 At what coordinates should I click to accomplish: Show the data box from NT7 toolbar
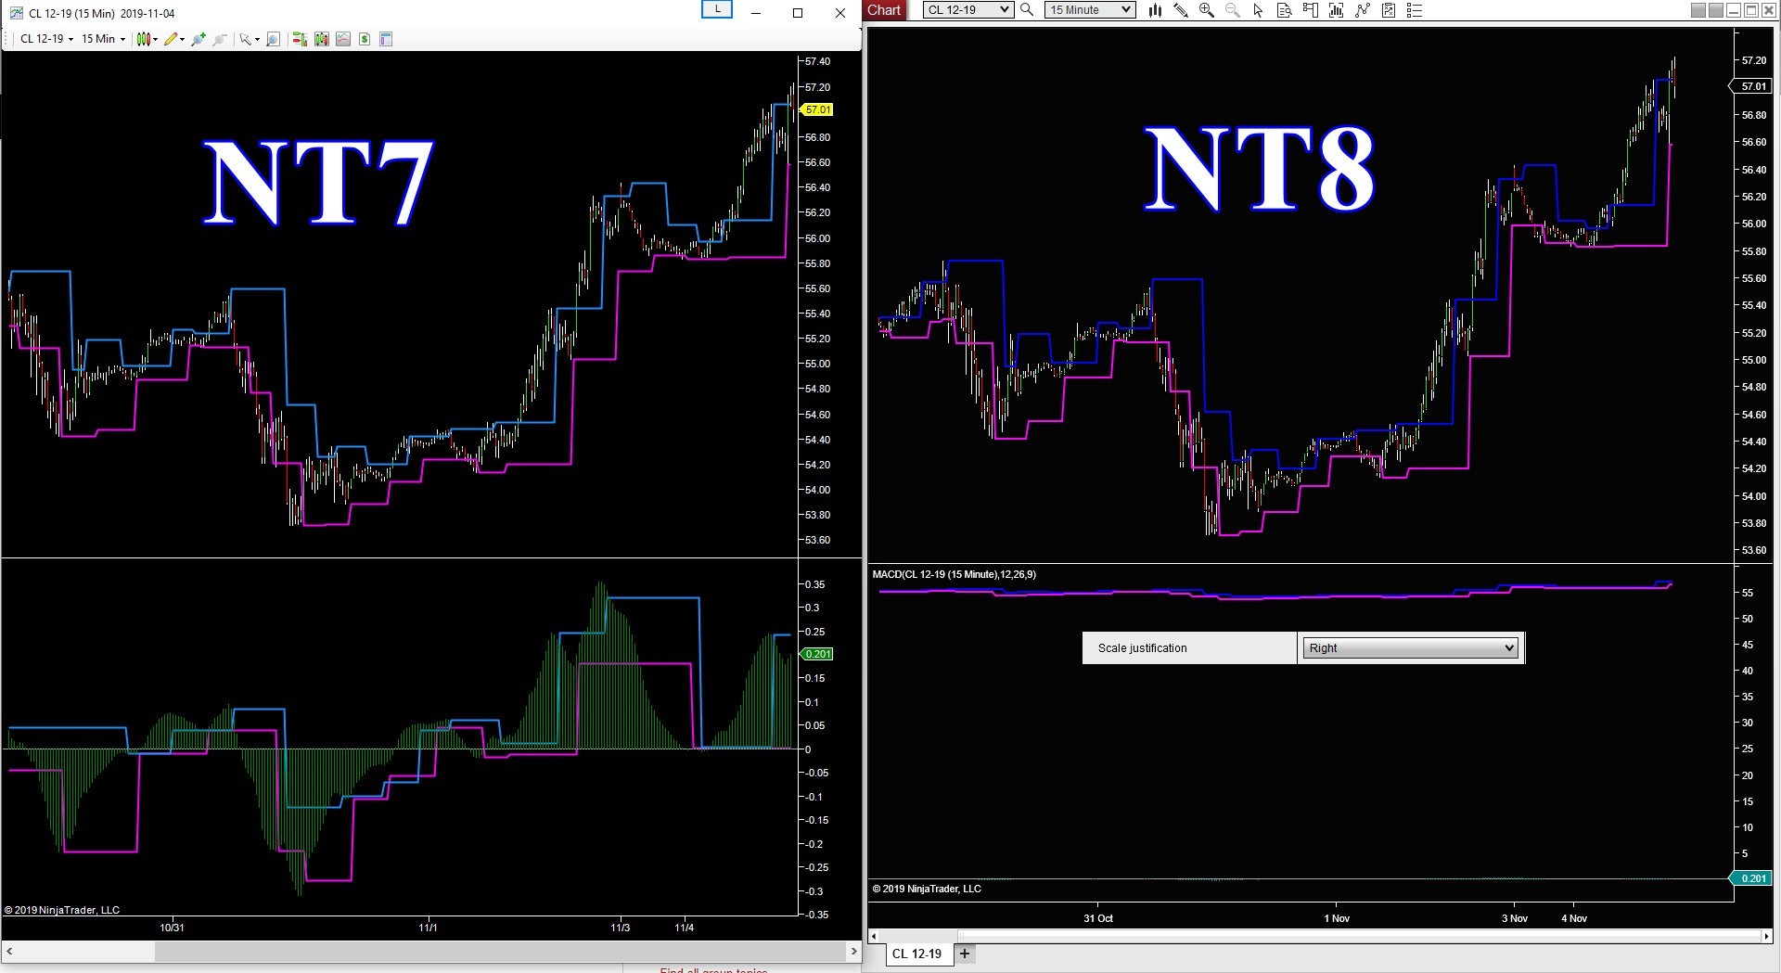tap(274, 39)
